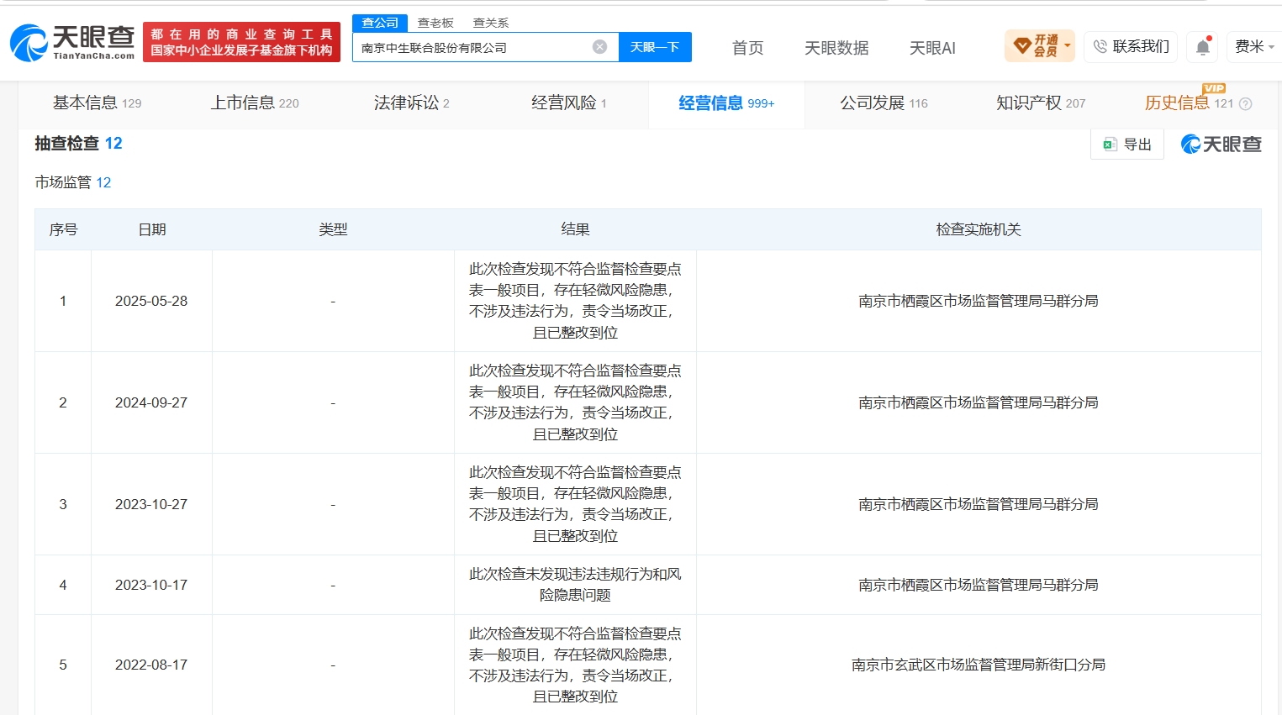1282x715 pixels.
Task: Click the 类型 column header
Action: [x=333, y=229]
